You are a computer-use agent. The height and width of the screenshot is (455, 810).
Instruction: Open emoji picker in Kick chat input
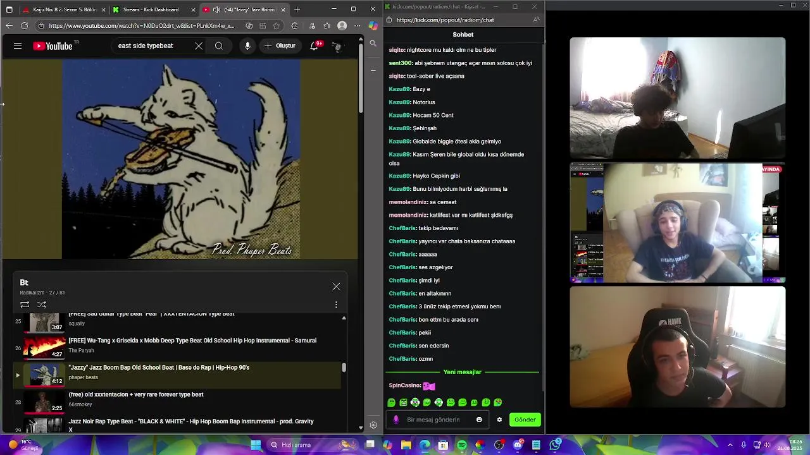click(479, 420)
